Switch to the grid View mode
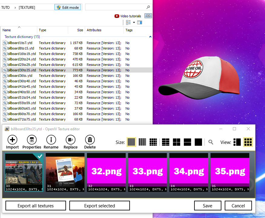 (x=248, y=142)
